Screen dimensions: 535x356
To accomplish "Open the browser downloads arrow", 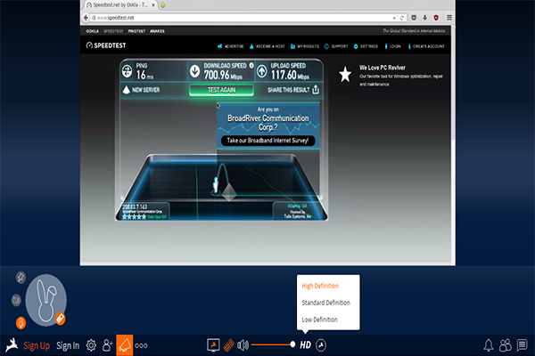I will pyautogui.click(x=424, y=18).
